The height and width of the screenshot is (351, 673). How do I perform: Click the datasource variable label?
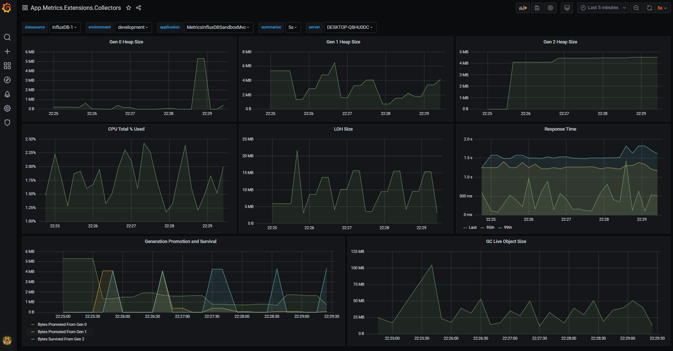pyautogui.click(x=35, y=27)
